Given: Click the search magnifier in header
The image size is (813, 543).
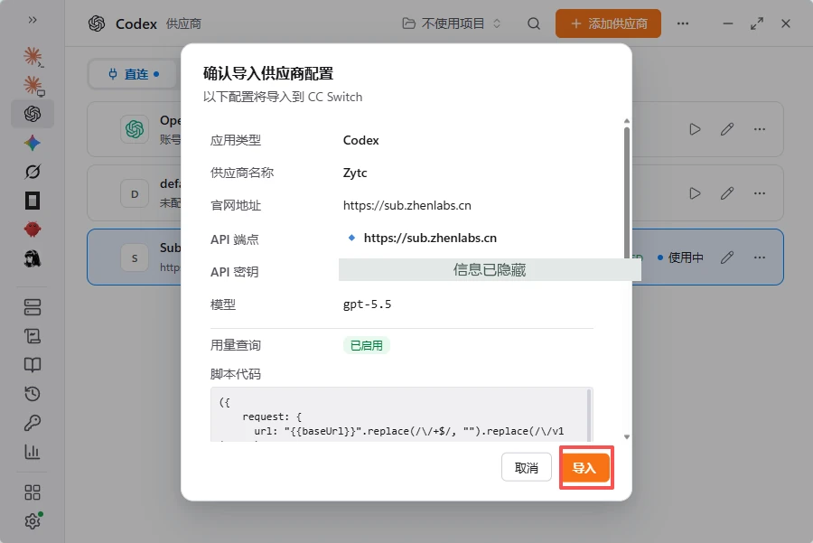Looking at the screenshot, I should coord(534,23).
